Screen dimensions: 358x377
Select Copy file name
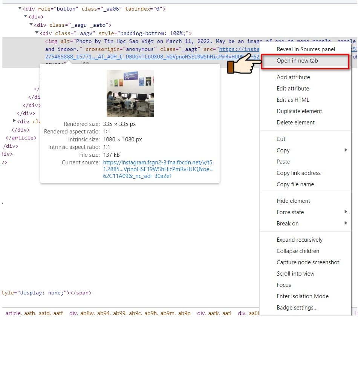click(x=306, y=184)
